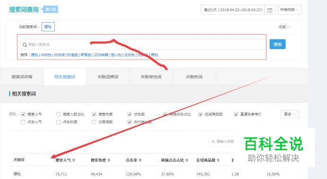Click value 19,711 in 腰包 row
The image size is (327, 179).
(x=61, y=174)
